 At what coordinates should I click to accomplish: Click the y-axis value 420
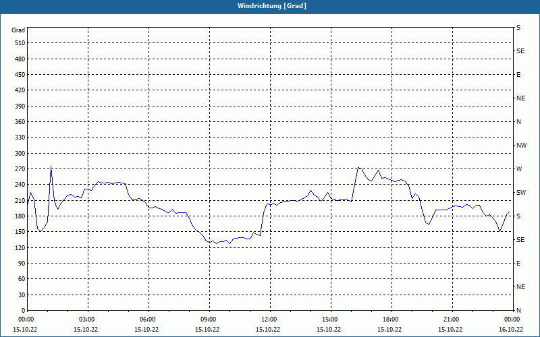[x=20, y=90]
